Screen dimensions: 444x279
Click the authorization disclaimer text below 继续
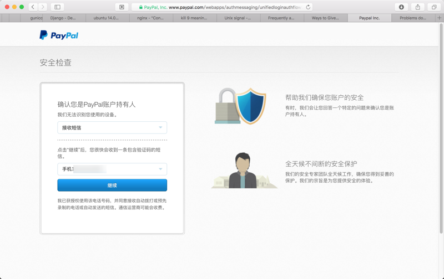pos(112,204)
